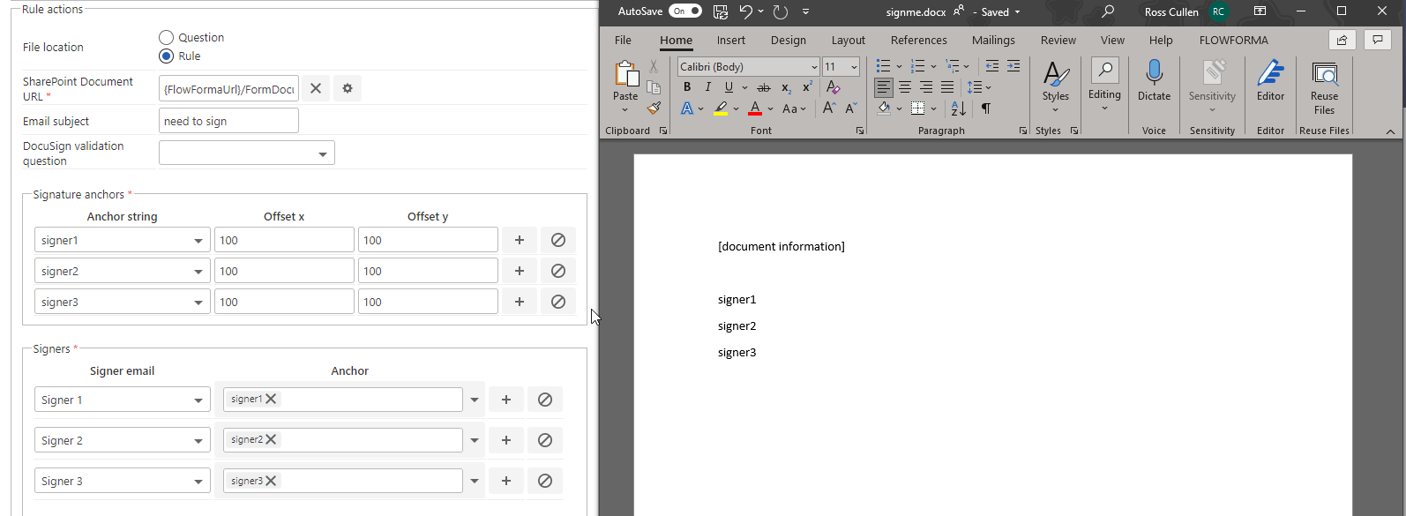The width and height of the screenshot is (1406, 516).
Task: Apply Superscript formatting
Action: (x=807, y=87)
